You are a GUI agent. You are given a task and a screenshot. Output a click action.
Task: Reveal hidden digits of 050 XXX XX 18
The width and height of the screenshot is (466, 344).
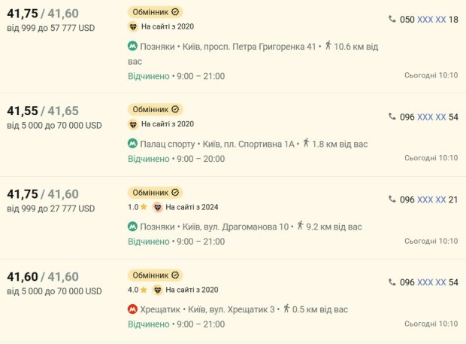[x=431, y=20]
